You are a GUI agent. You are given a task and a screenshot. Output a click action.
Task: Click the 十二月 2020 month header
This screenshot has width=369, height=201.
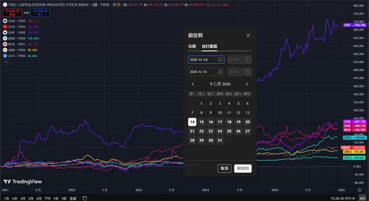click(x=220, y=84)
